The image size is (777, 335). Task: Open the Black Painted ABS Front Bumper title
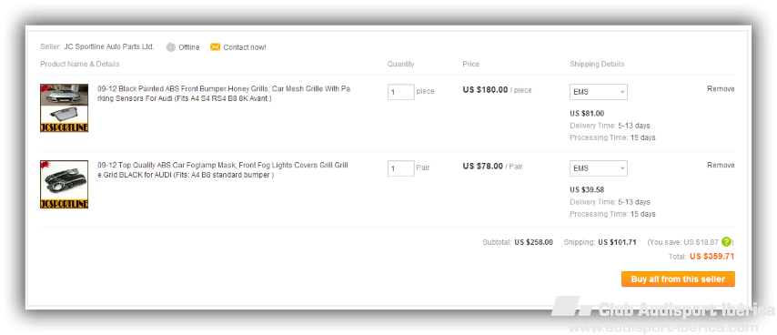point(224,94)
